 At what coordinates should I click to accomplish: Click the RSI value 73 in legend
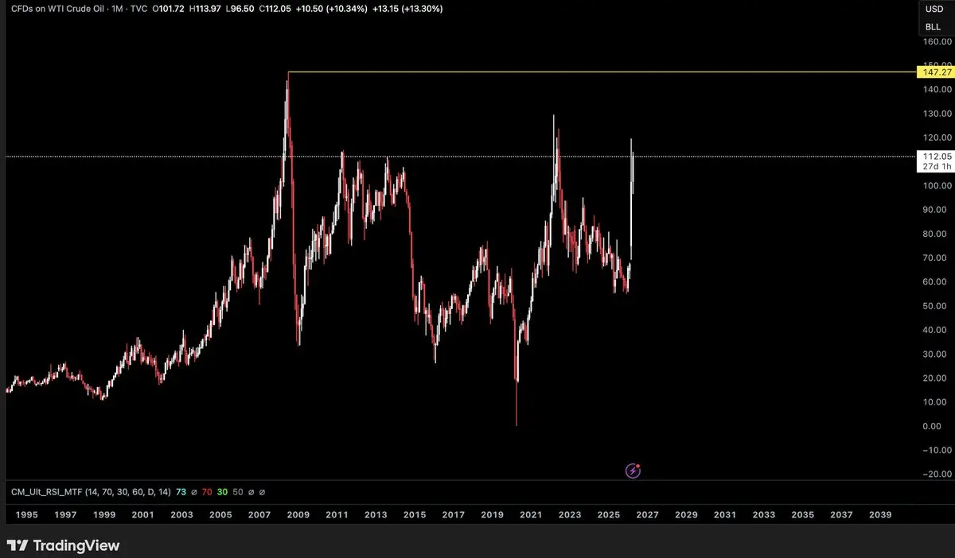point(181,492)
